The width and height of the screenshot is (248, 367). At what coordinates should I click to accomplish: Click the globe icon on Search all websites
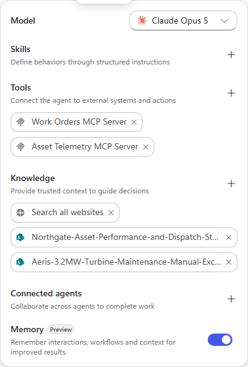point(20,213)
